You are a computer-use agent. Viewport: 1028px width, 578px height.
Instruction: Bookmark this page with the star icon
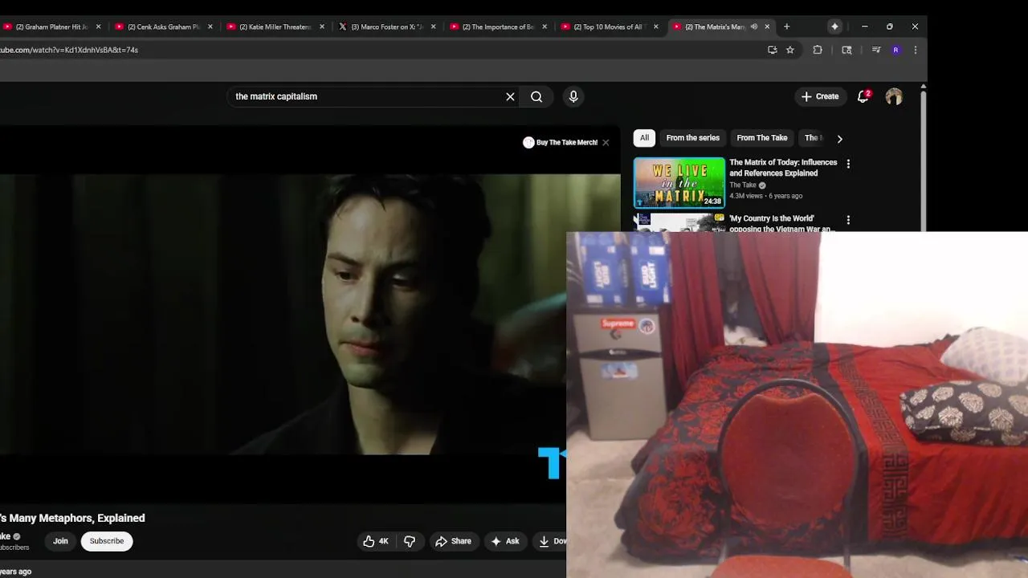[790, 50]
